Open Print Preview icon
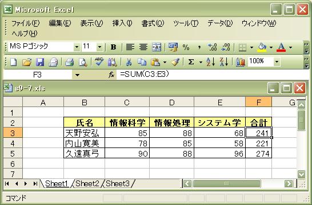 83,62
